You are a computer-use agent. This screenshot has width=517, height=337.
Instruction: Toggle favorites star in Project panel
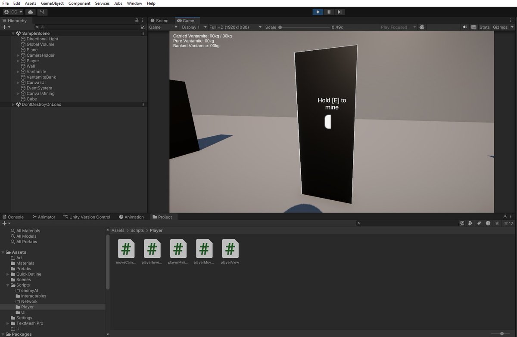(x=497, y=224)
